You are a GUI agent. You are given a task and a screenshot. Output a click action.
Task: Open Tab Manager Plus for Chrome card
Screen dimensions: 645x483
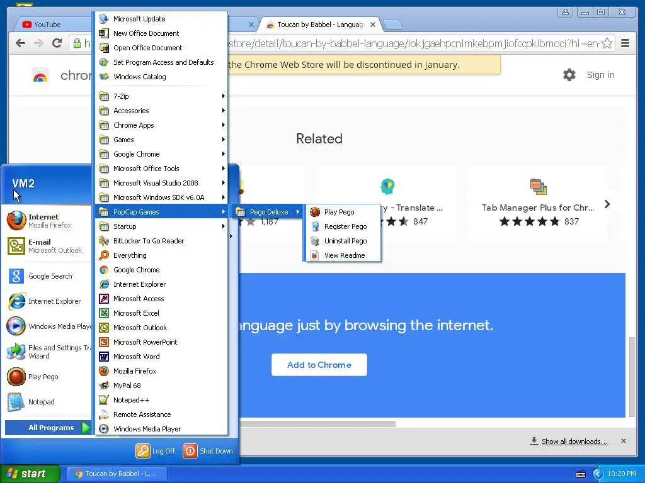point(538,204)
